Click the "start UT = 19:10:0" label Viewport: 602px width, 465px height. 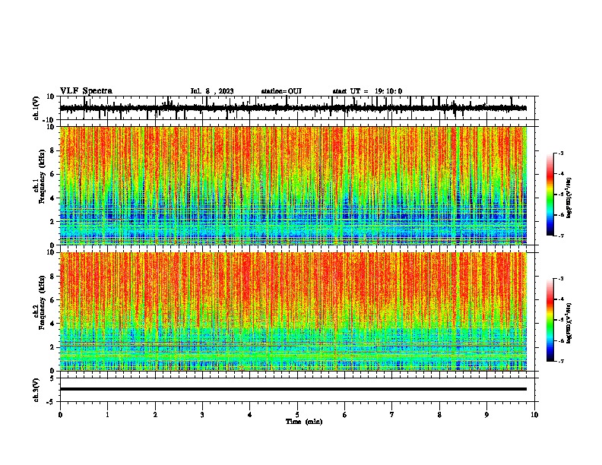point(367,91)
